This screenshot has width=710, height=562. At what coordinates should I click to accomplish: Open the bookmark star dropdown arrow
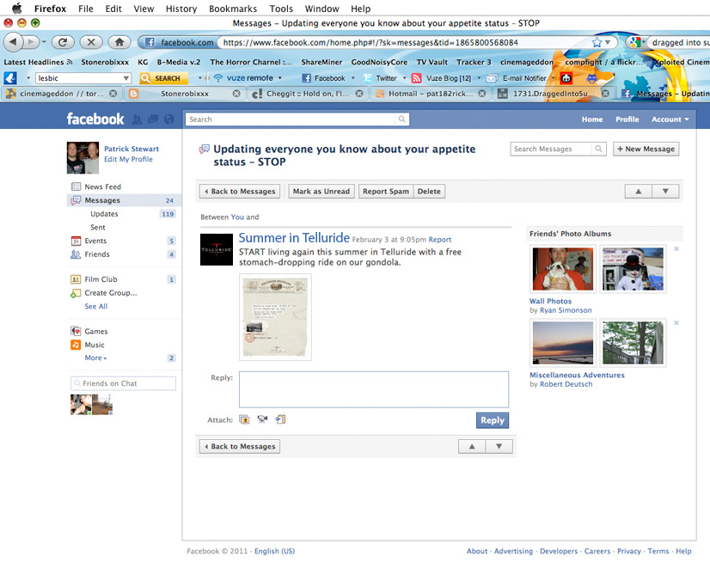[x=608, y=42]
